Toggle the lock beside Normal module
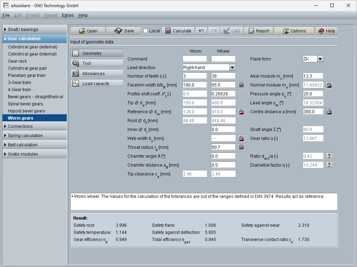The width and height of the screenshot is (357, 267). (329, 85)
